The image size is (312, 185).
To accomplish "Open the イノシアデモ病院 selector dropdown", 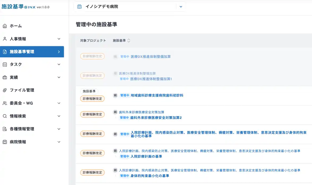I will coord(181,6).
